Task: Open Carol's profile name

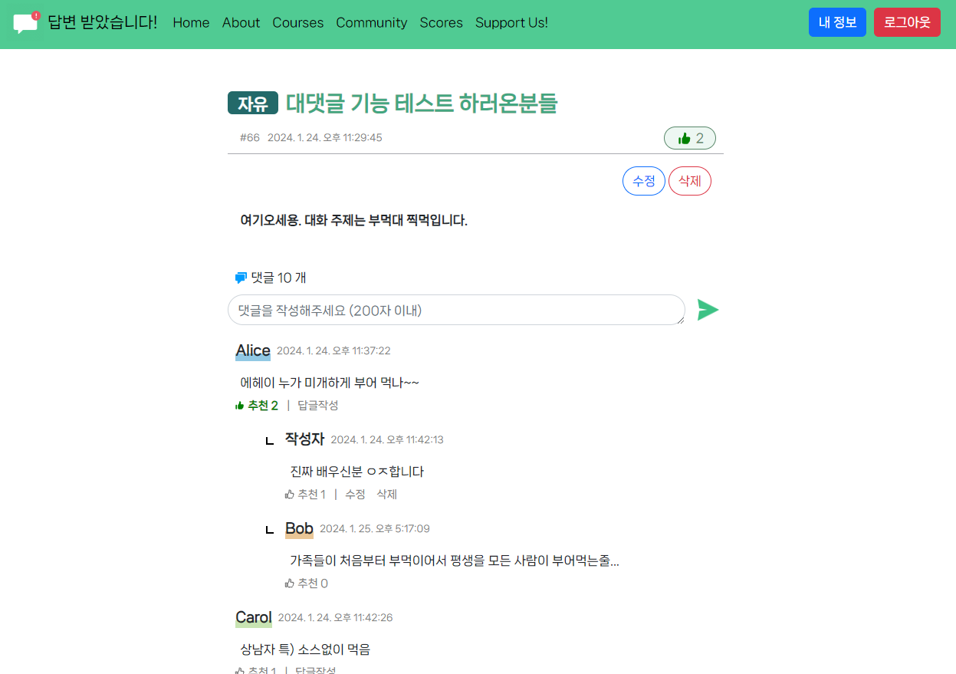Action: point(254,617)
